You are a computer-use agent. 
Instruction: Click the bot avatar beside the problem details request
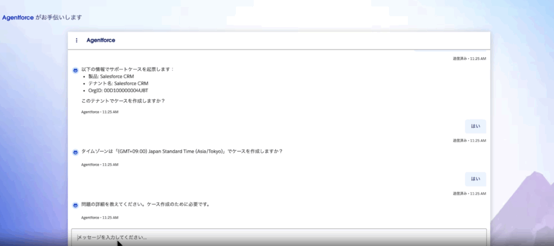click(x=76, y=205)
